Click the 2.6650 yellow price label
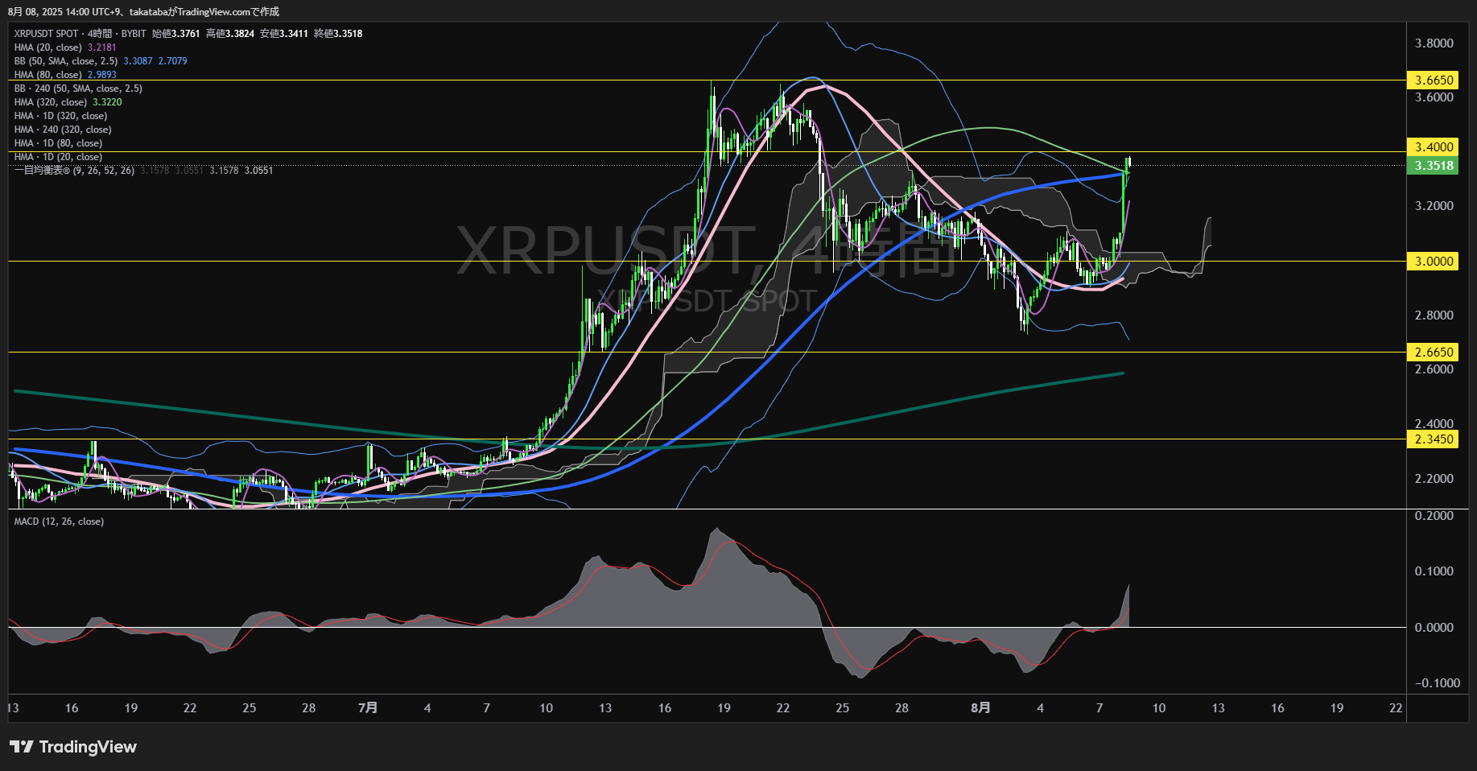Image resolution: width=1477 pixels, height=771 pixels. (1434, 352)
